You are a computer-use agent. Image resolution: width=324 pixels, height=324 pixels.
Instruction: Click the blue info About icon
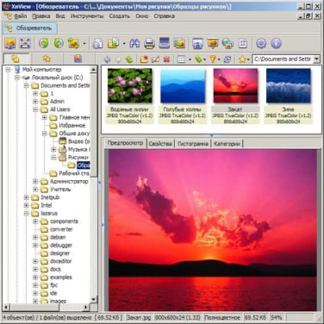276,43
